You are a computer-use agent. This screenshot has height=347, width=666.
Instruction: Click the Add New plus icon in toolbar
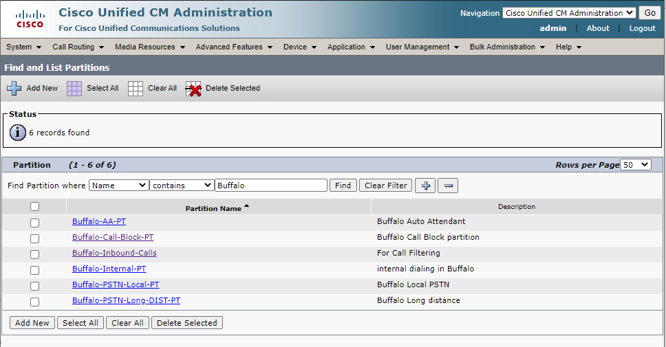point(14,89)
